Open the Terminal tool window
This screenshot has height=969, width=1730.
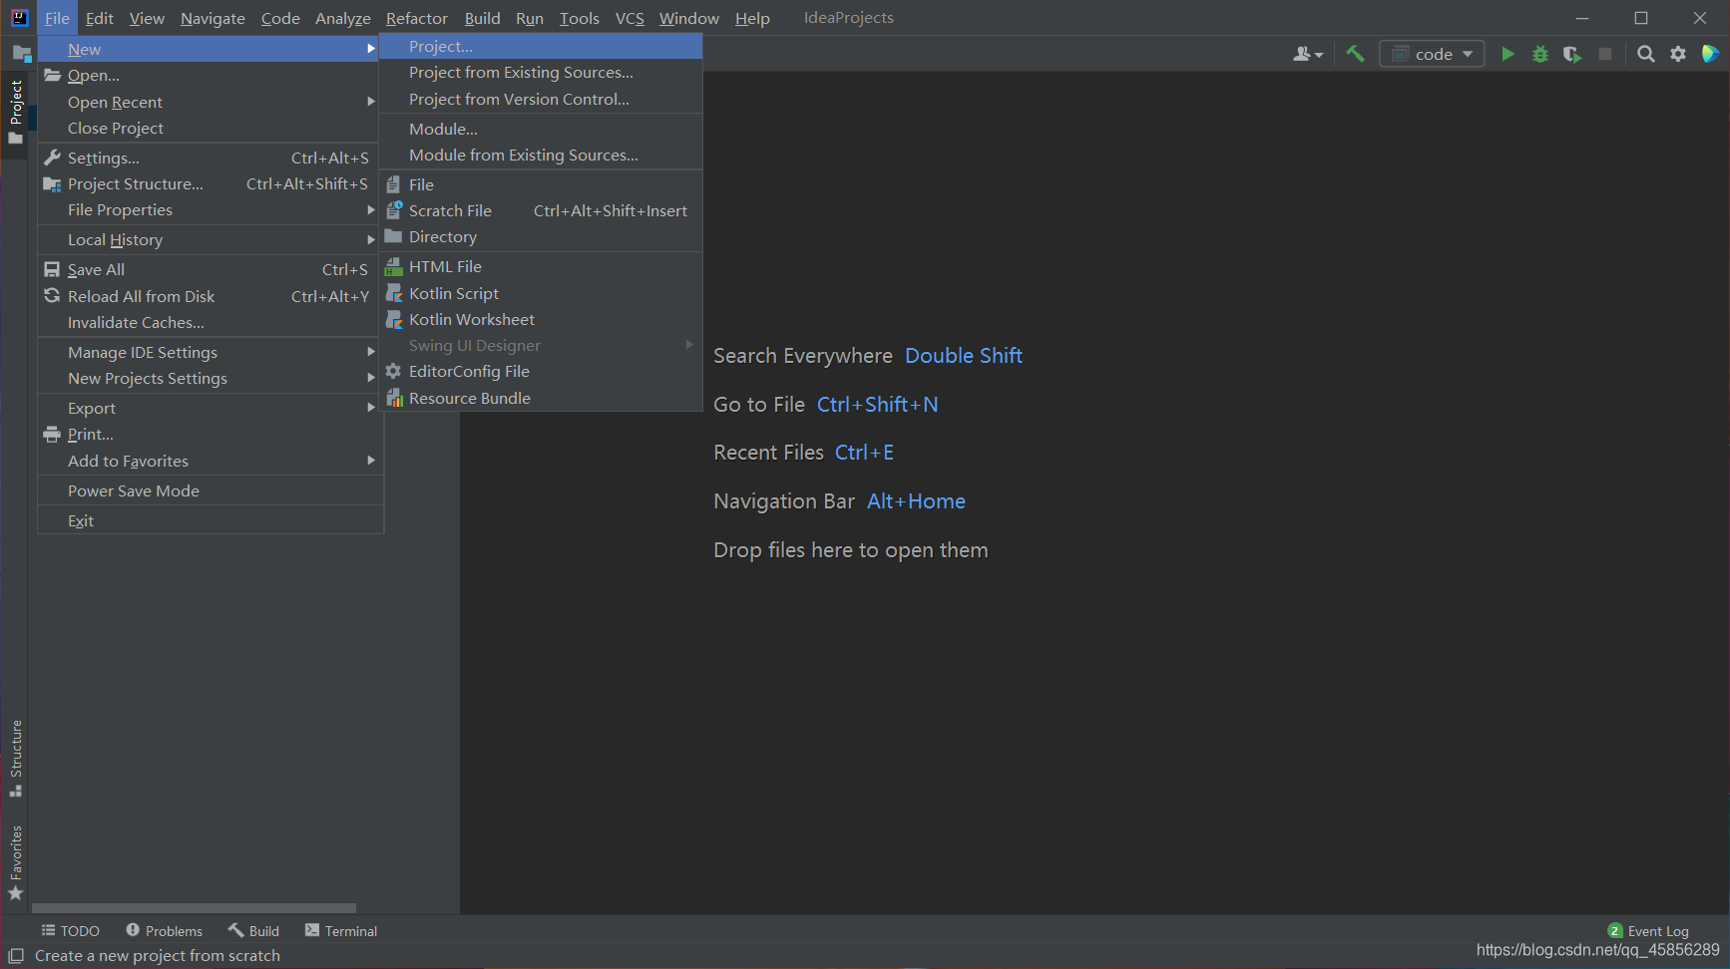click(341, 930)
